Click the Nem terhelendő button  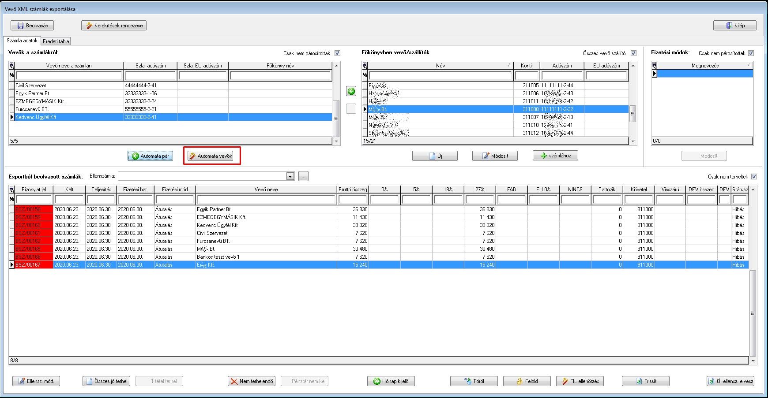click(252, 381)
